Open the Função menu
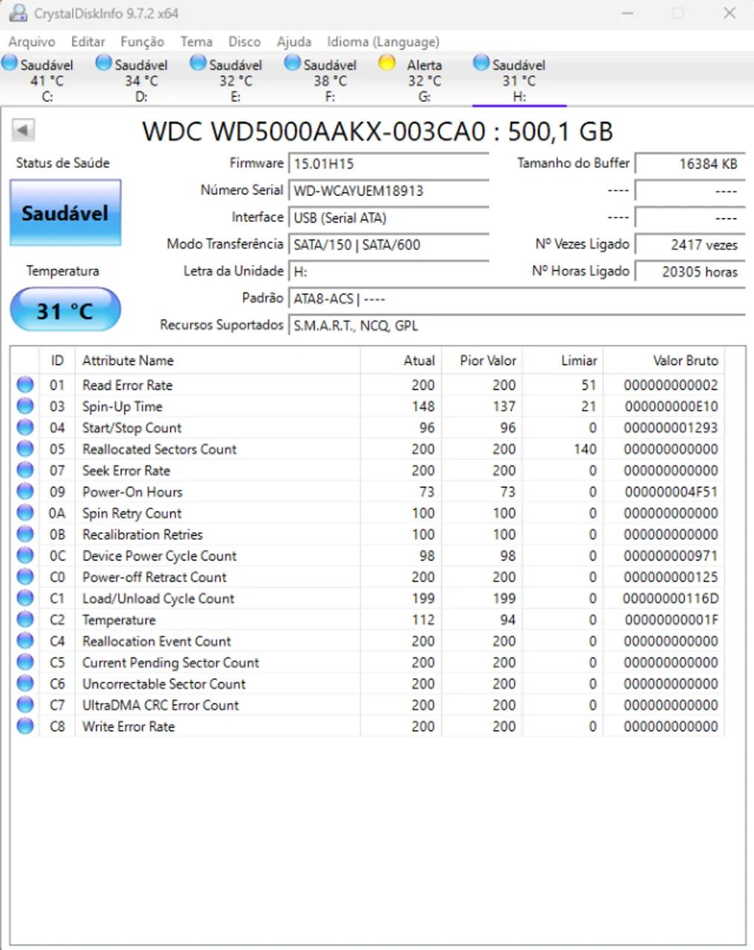754x950 pixels. point(141,42)
